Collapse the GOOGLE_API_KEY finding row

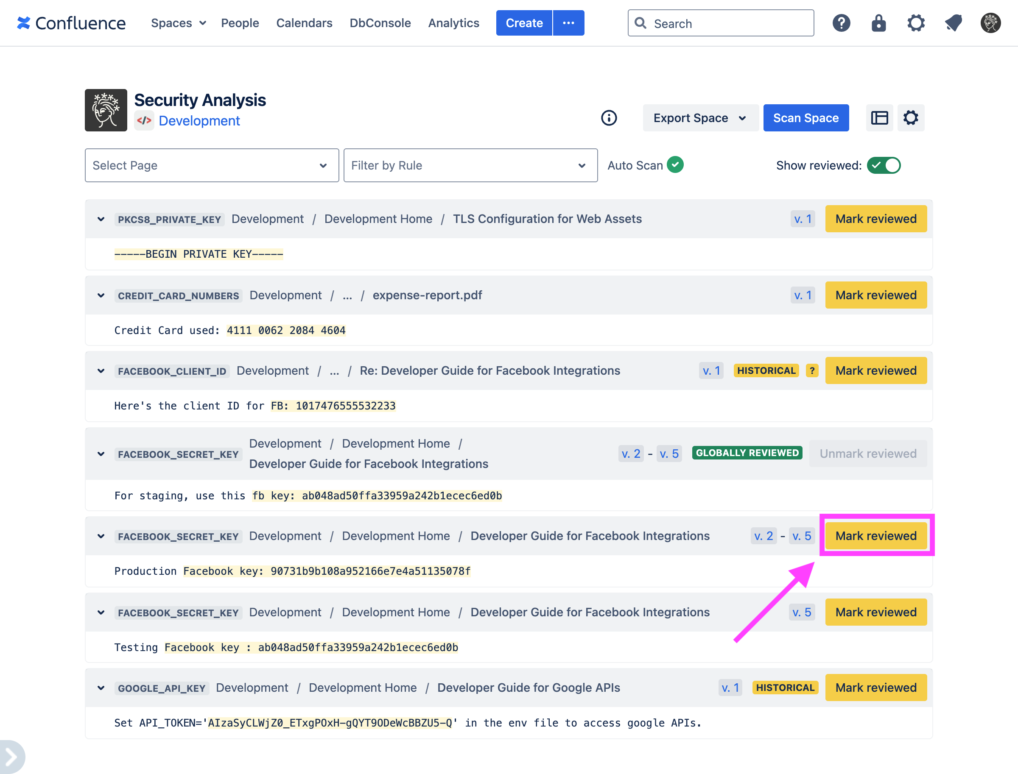pyautogui.click(x=101, y=688)
